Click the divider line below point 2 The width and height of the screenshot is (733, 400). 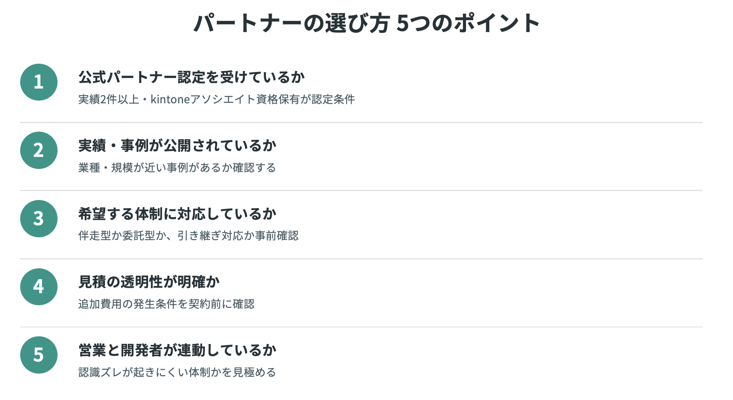[361, 191]
